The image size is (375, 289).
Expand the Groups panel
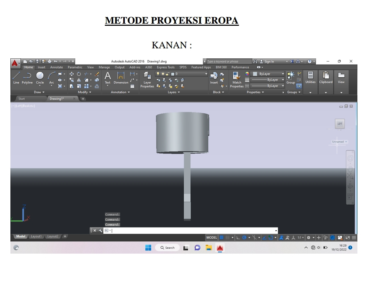[x=294, y=92]
